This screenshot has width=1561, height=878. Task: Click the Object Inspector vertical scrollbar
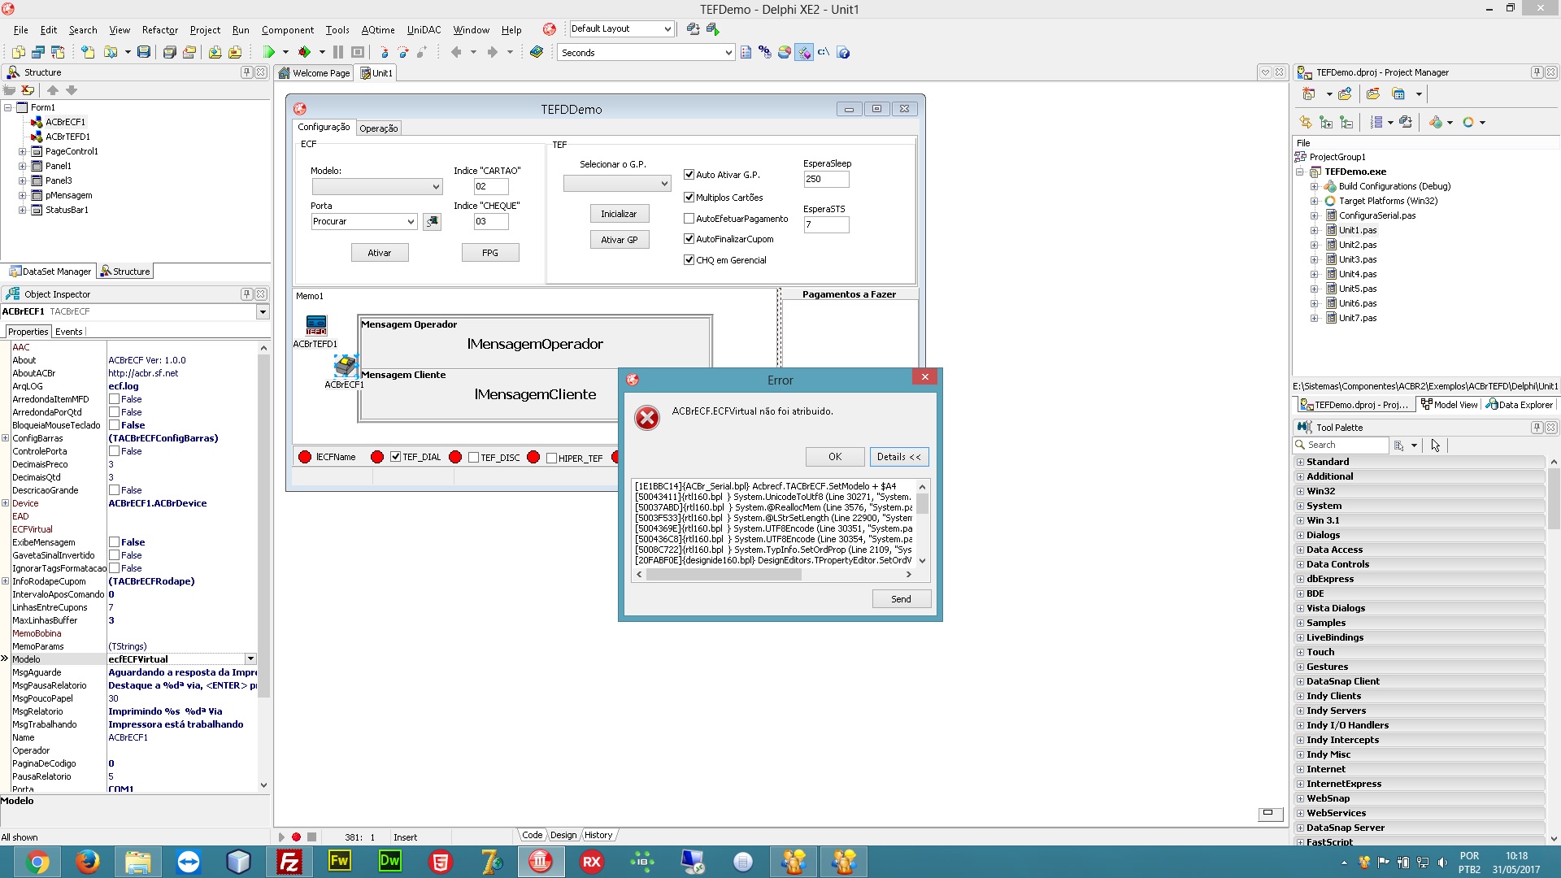click(263, 566)
